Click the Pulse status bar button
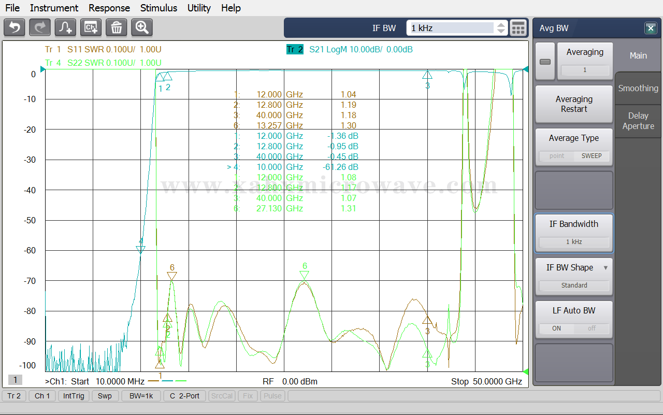This screenshot has height=415, width=663. coord(272,396)
